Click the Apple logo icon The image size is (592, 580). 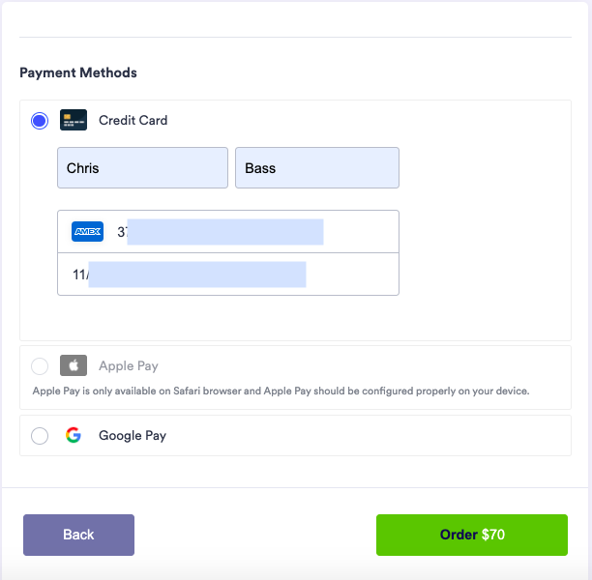click(74, 366)
